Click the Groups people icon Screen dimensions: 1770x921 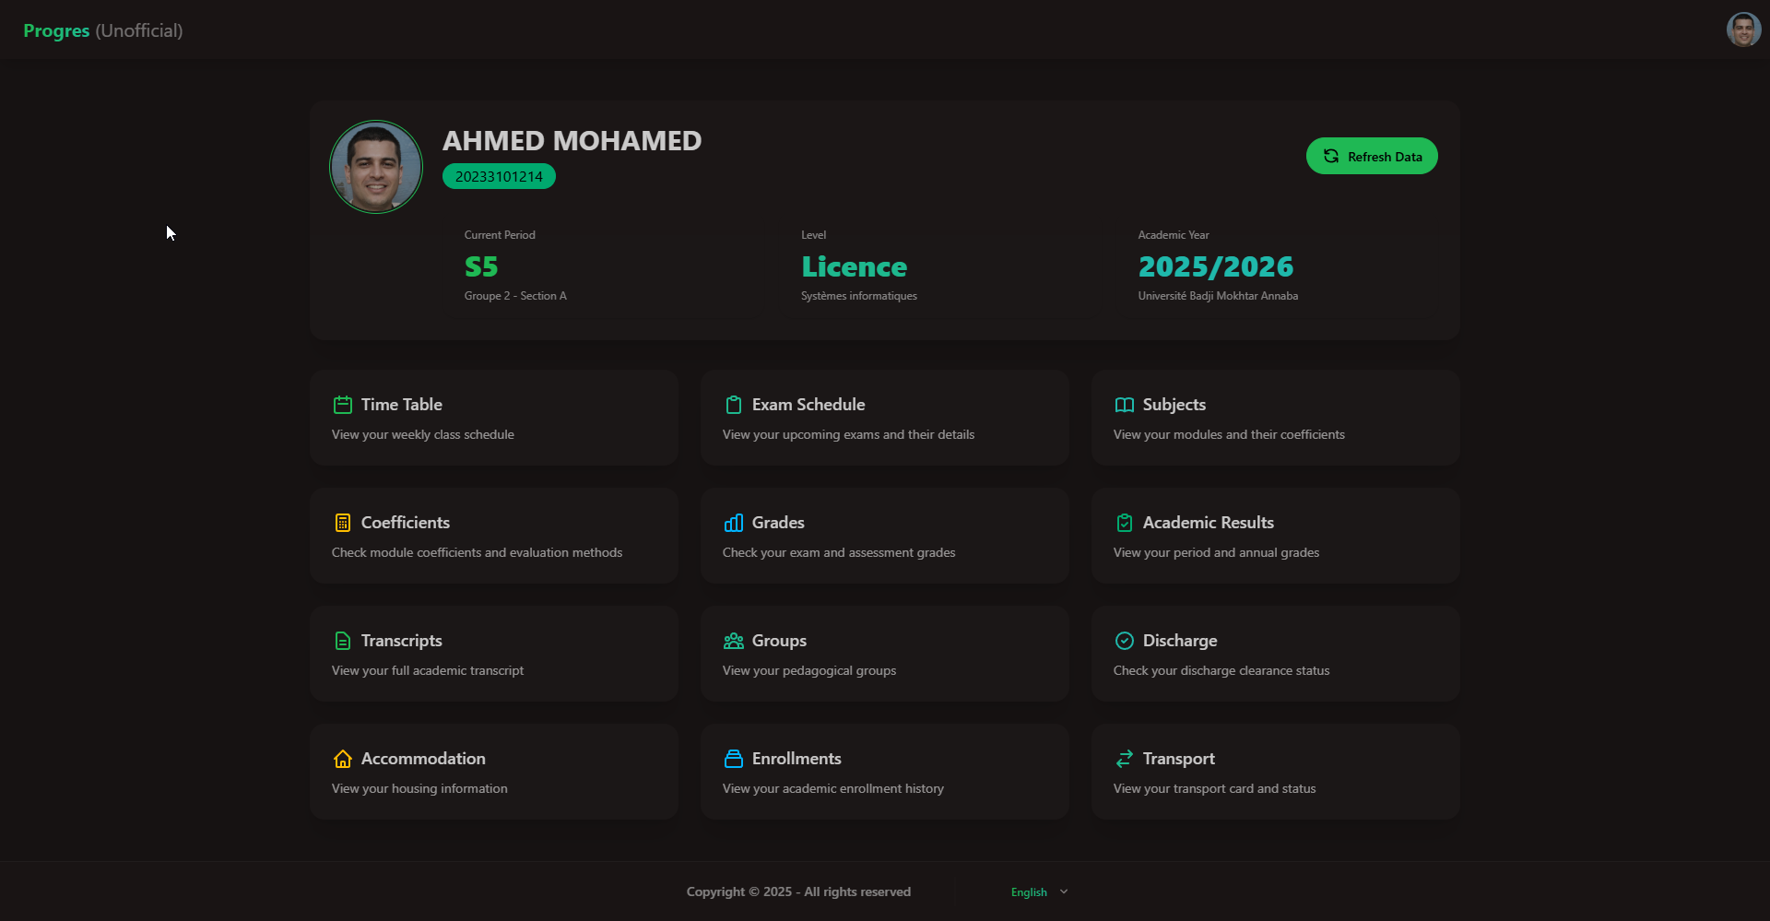733,640
